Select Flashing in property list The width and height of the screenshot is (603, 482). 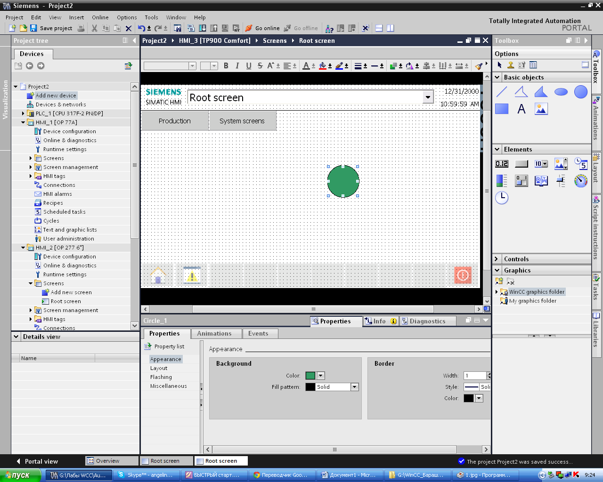161,377
